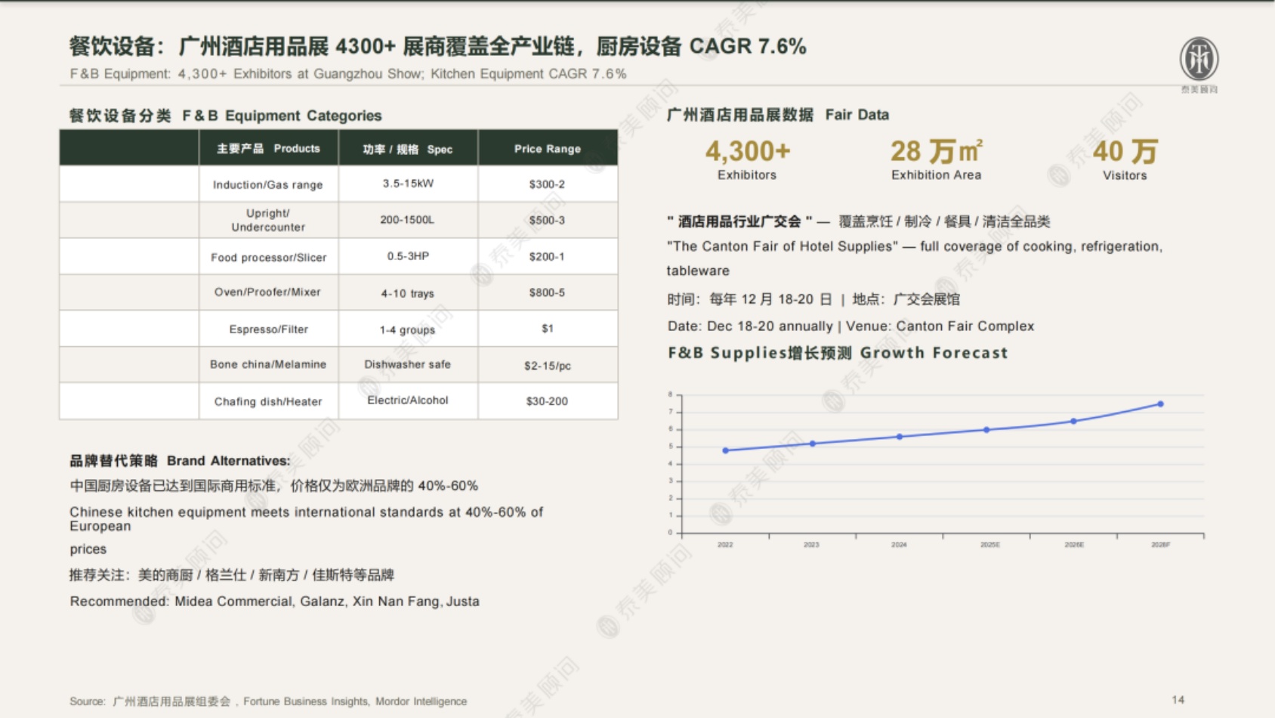1275x718 pixels.
Task: Click the English subtitle 'F&B Equipment: 4,300+ Exhibitors'
Action: (348, 74)
